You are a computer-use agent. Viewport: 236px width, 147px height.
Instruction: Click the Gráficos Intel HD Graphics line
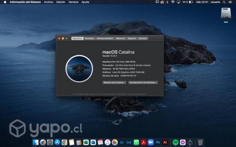[123, 72]
